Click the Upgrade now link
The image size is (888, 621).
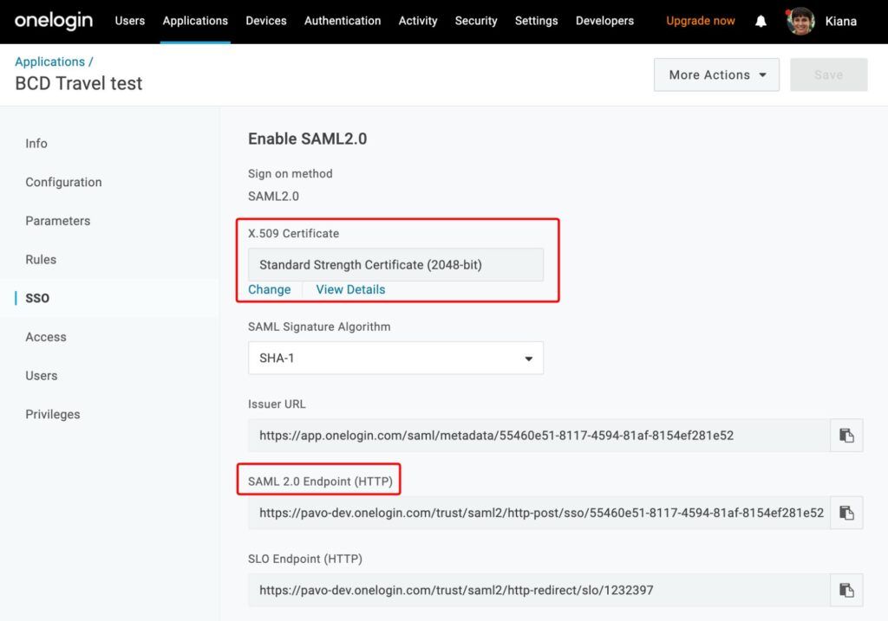pos(700,20)
